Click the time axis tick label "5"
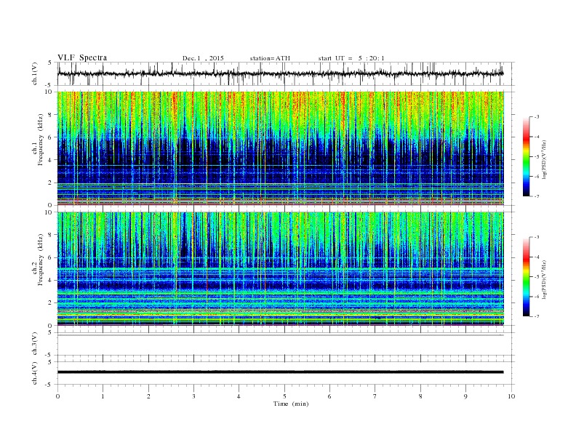The image size is (576, 445). pos(284,396)
